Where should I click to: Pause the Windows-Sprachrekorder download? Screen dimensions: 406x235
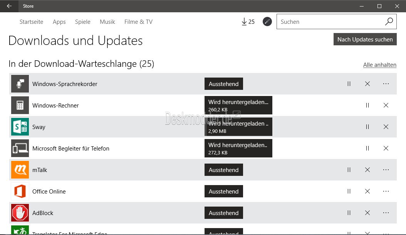pos(349,84)
